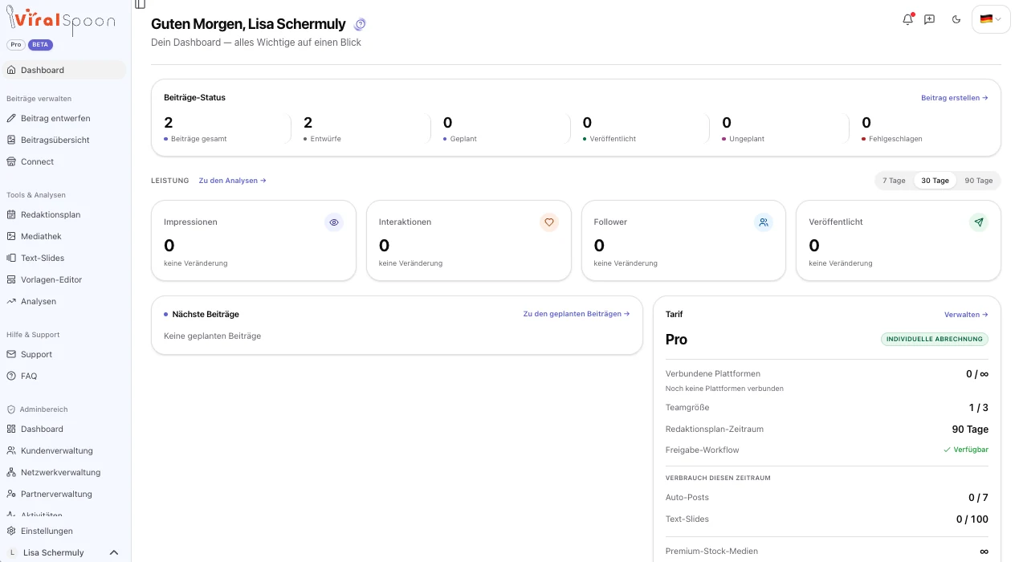Screen dimensions: 1019x562
Task: Click the Veröffentlicht paper plane icon
Action: pyautogui.click(x=979, y=222)
